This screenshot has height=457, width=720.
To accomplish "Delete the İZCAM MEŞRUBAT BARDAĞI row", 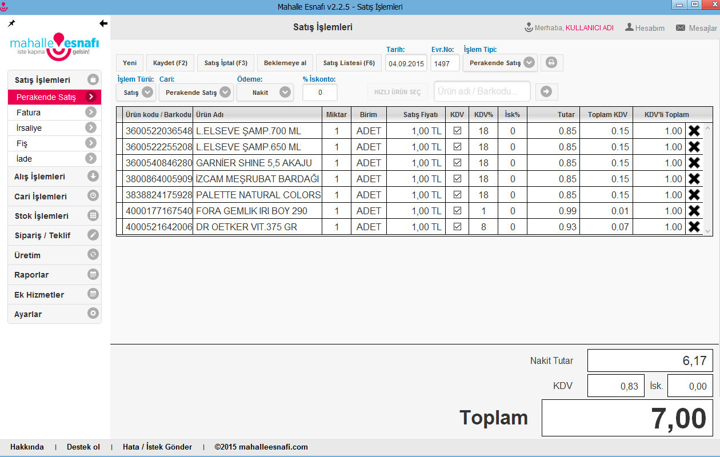I will 694,179.
